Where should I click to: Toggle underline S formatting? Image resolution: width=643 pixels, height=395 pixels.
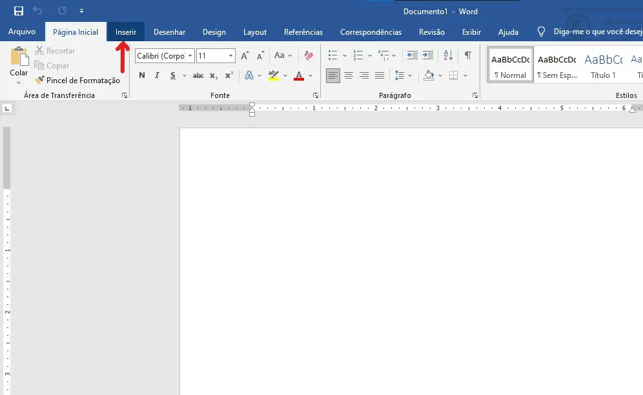click(x=172, y=75)
